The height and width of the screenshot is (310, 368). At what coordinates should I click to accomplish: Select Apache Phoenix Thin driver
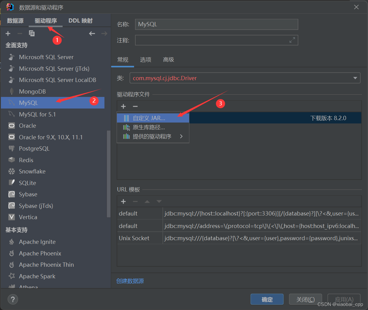(46, 265)
